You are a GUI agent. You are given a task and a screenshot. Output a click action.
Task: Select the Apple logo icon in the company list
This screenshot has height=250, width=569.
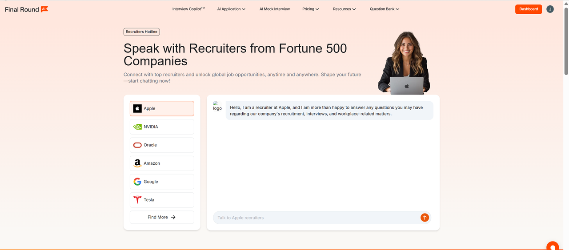click(137, 108)
